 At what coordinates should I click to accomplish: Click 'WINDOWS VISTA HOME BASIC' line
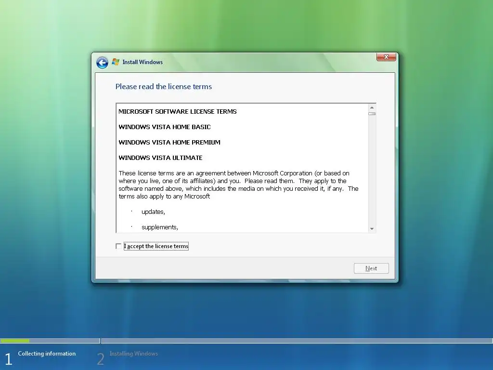tap(165, 127)
